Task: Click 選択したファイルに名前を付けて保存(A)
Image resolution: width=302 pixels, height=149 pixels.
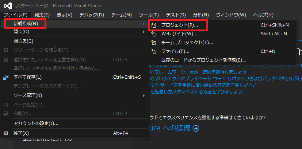Action: point(74,68)
